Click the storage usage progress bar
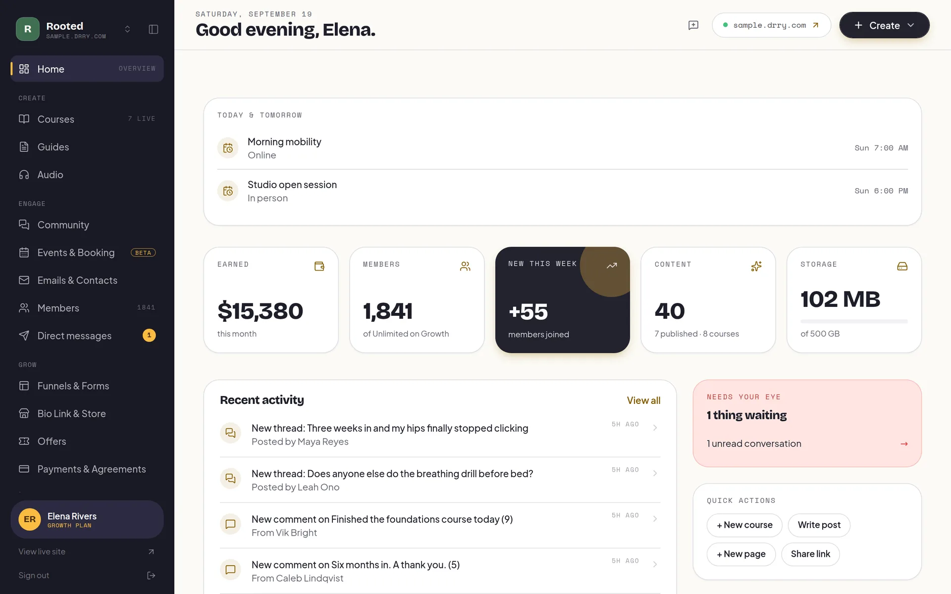The image size is (951, 594). 854,321
